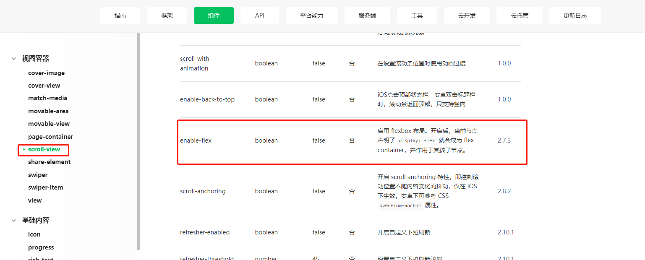Open the page-container component docs

51,136
